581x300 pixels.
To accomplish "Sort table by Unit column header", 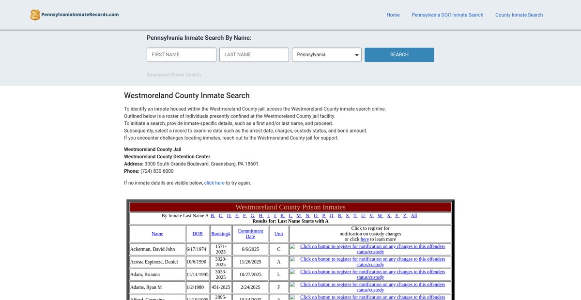I will [x=279, y=234].
